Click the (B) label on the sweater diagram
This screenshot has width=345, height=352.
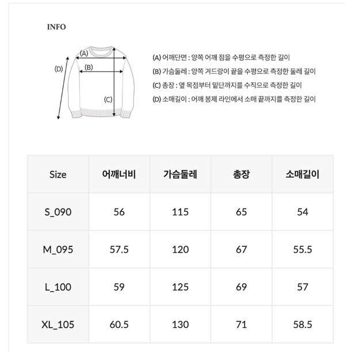(x=89, y=67)
